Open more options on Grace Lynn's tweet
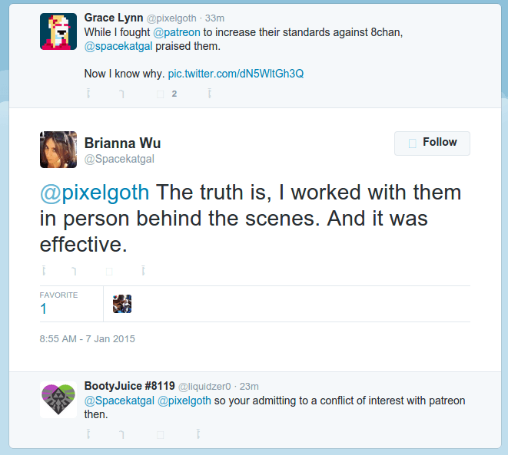The width and height of the screenshot is (508, 455). click(210, 94)
